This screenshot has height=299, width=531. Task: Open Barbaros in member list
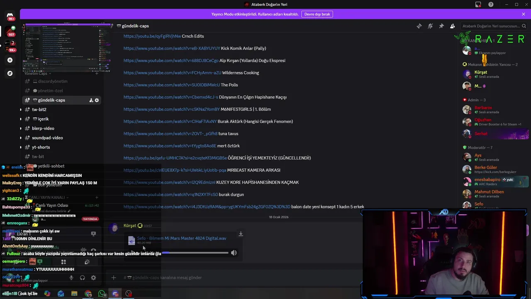pos(494,110)
